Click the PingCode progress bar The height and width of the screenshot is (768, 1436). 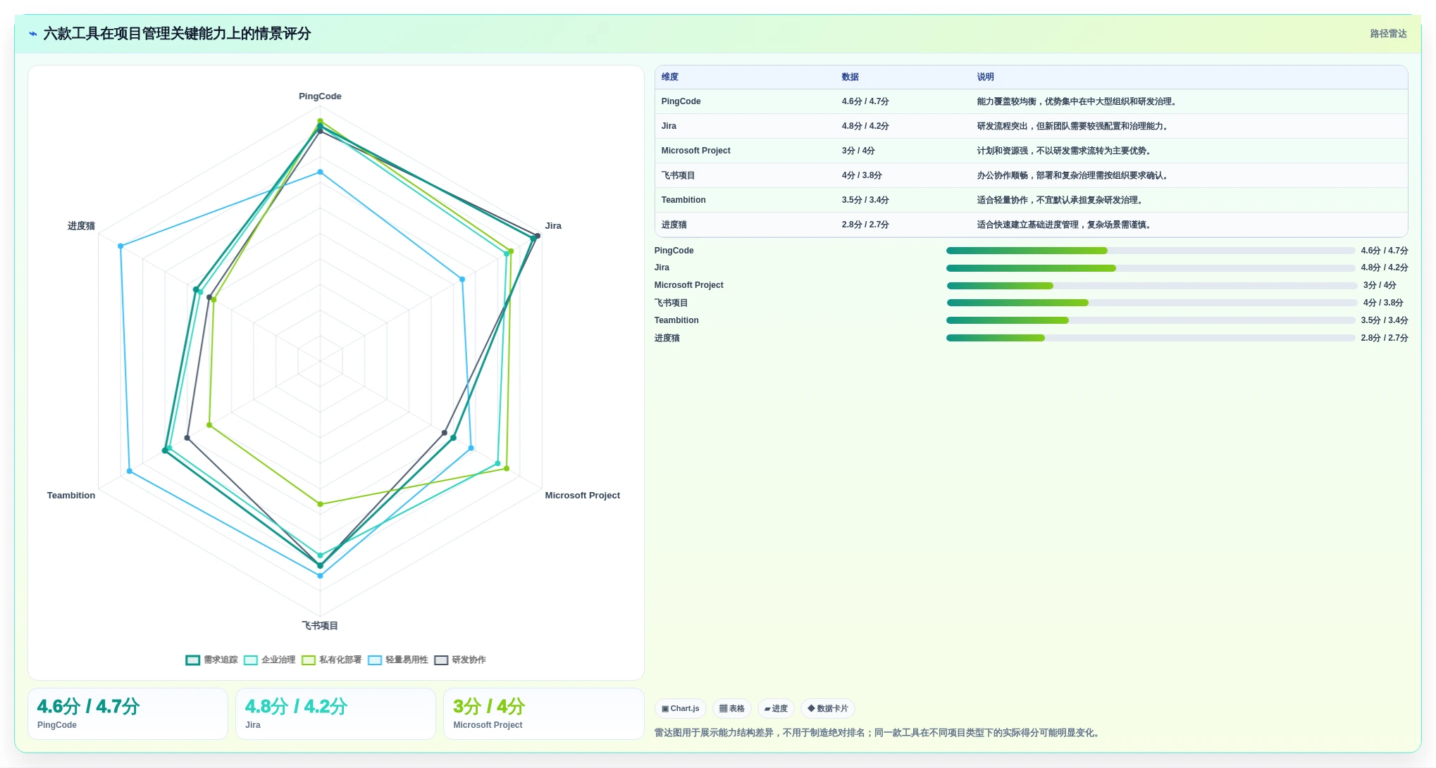point(1150,251)
